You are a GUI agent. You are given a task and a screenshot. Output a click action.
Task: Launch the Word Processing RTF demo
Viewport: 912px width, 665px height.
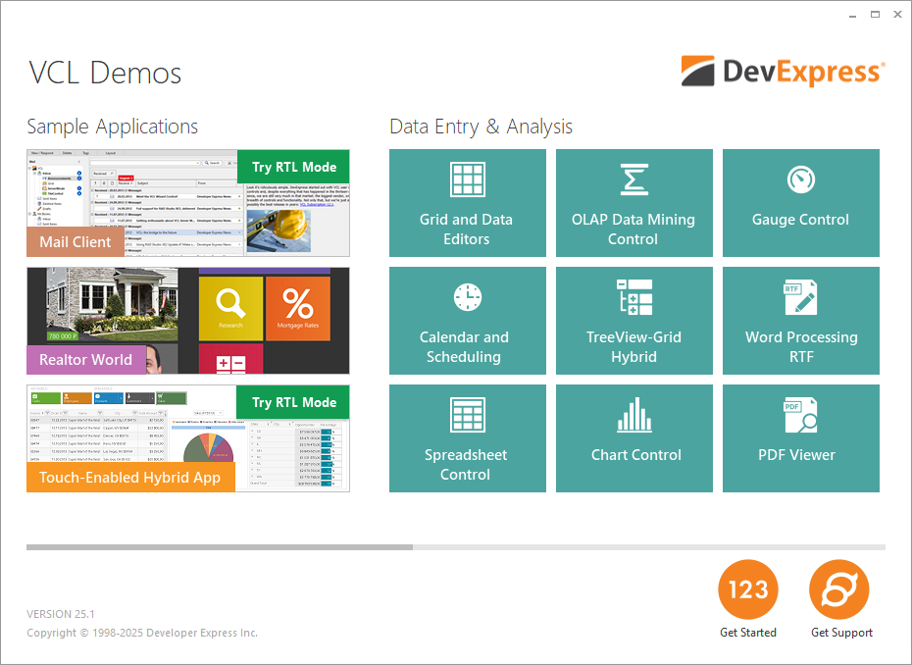coord(800,321)
